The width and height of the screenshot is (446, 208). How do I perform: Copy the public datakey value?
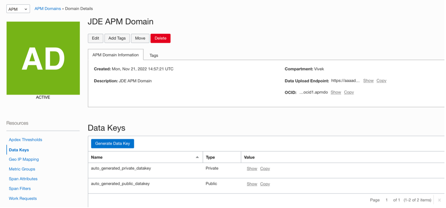[x=265, y=184]
